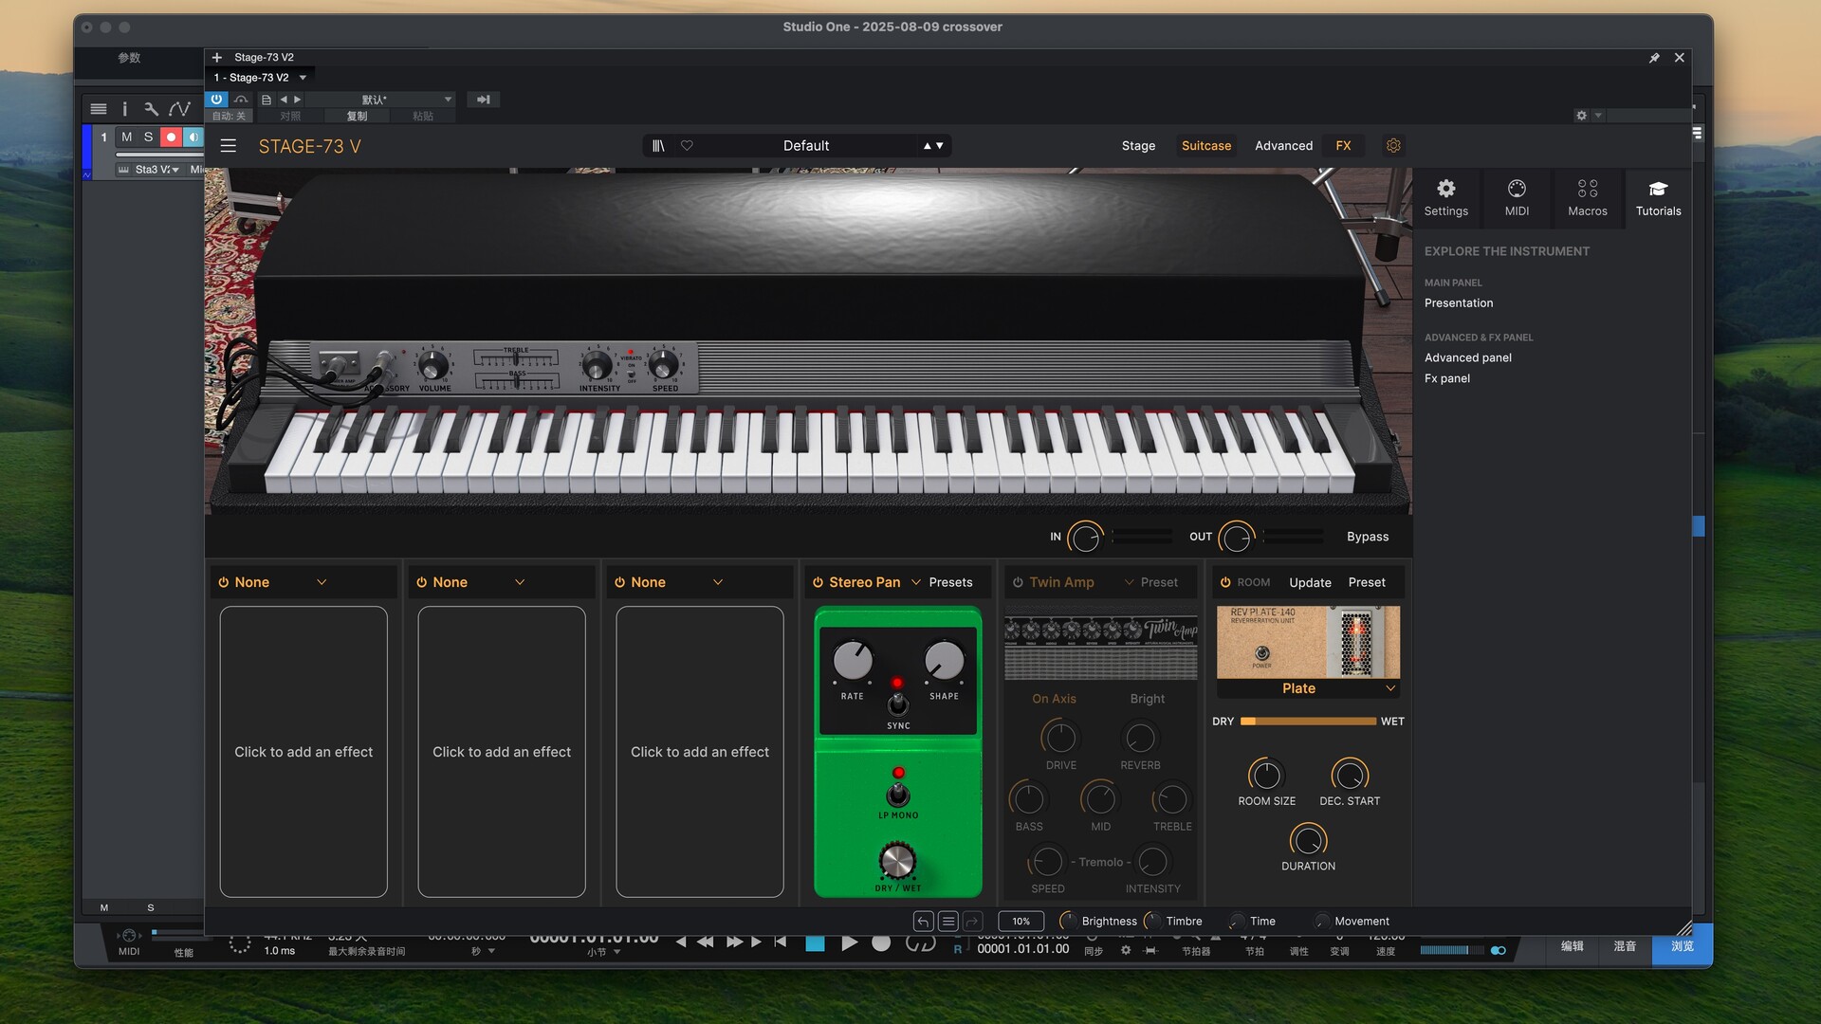Toggle plugin power activate button
The width and height of the screenshot is (1821, 1024).
[x=217, y=100]
